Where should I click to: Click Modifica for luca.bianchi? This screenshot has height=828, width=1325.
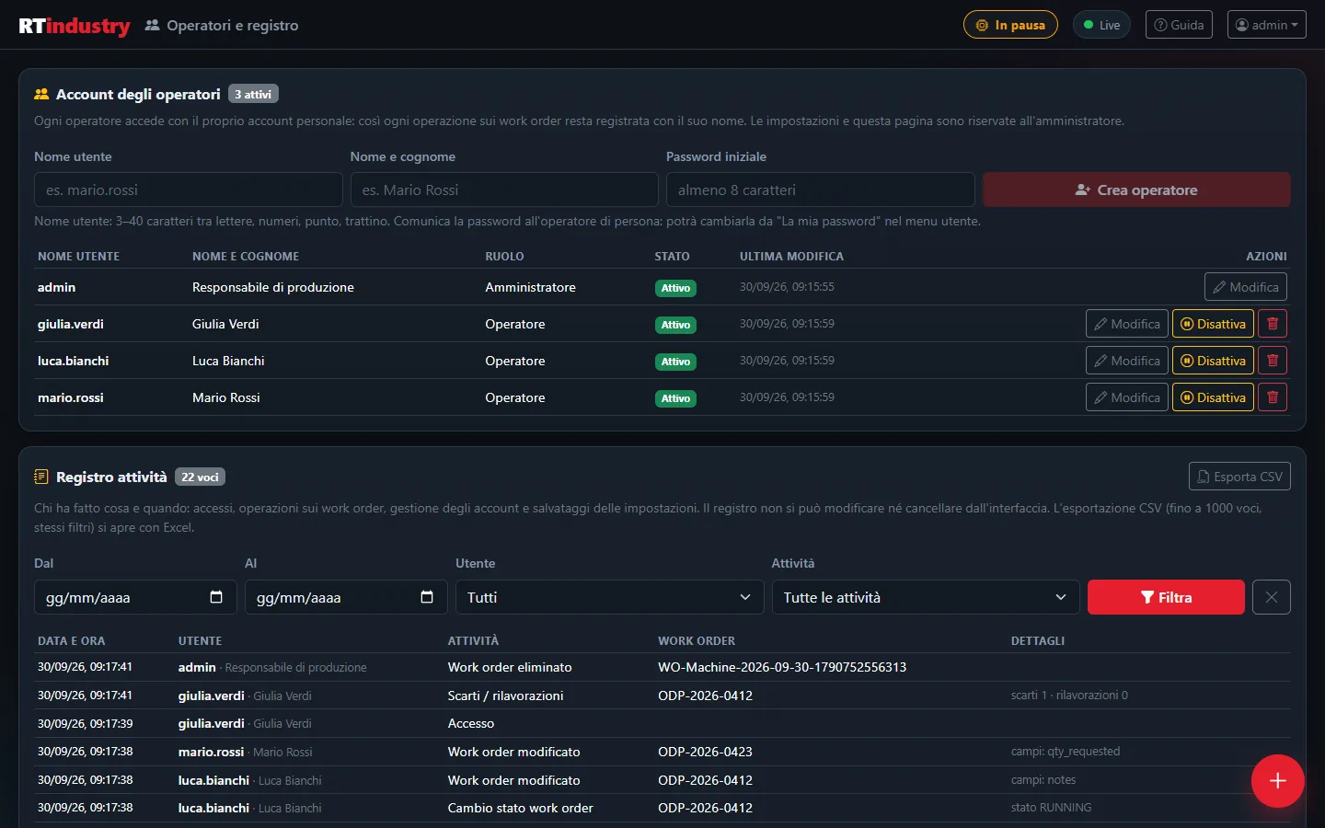pyautogui.click(x=1126, y=361)
